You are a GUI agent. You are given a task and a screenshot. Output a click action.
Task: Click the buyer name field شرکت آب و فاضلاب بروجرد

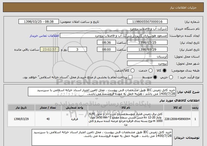107,29
